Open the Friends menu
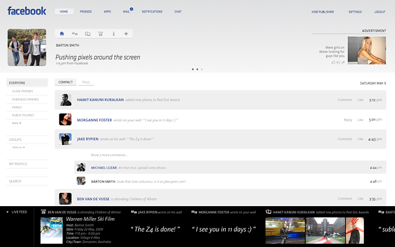 click(86, 12)
